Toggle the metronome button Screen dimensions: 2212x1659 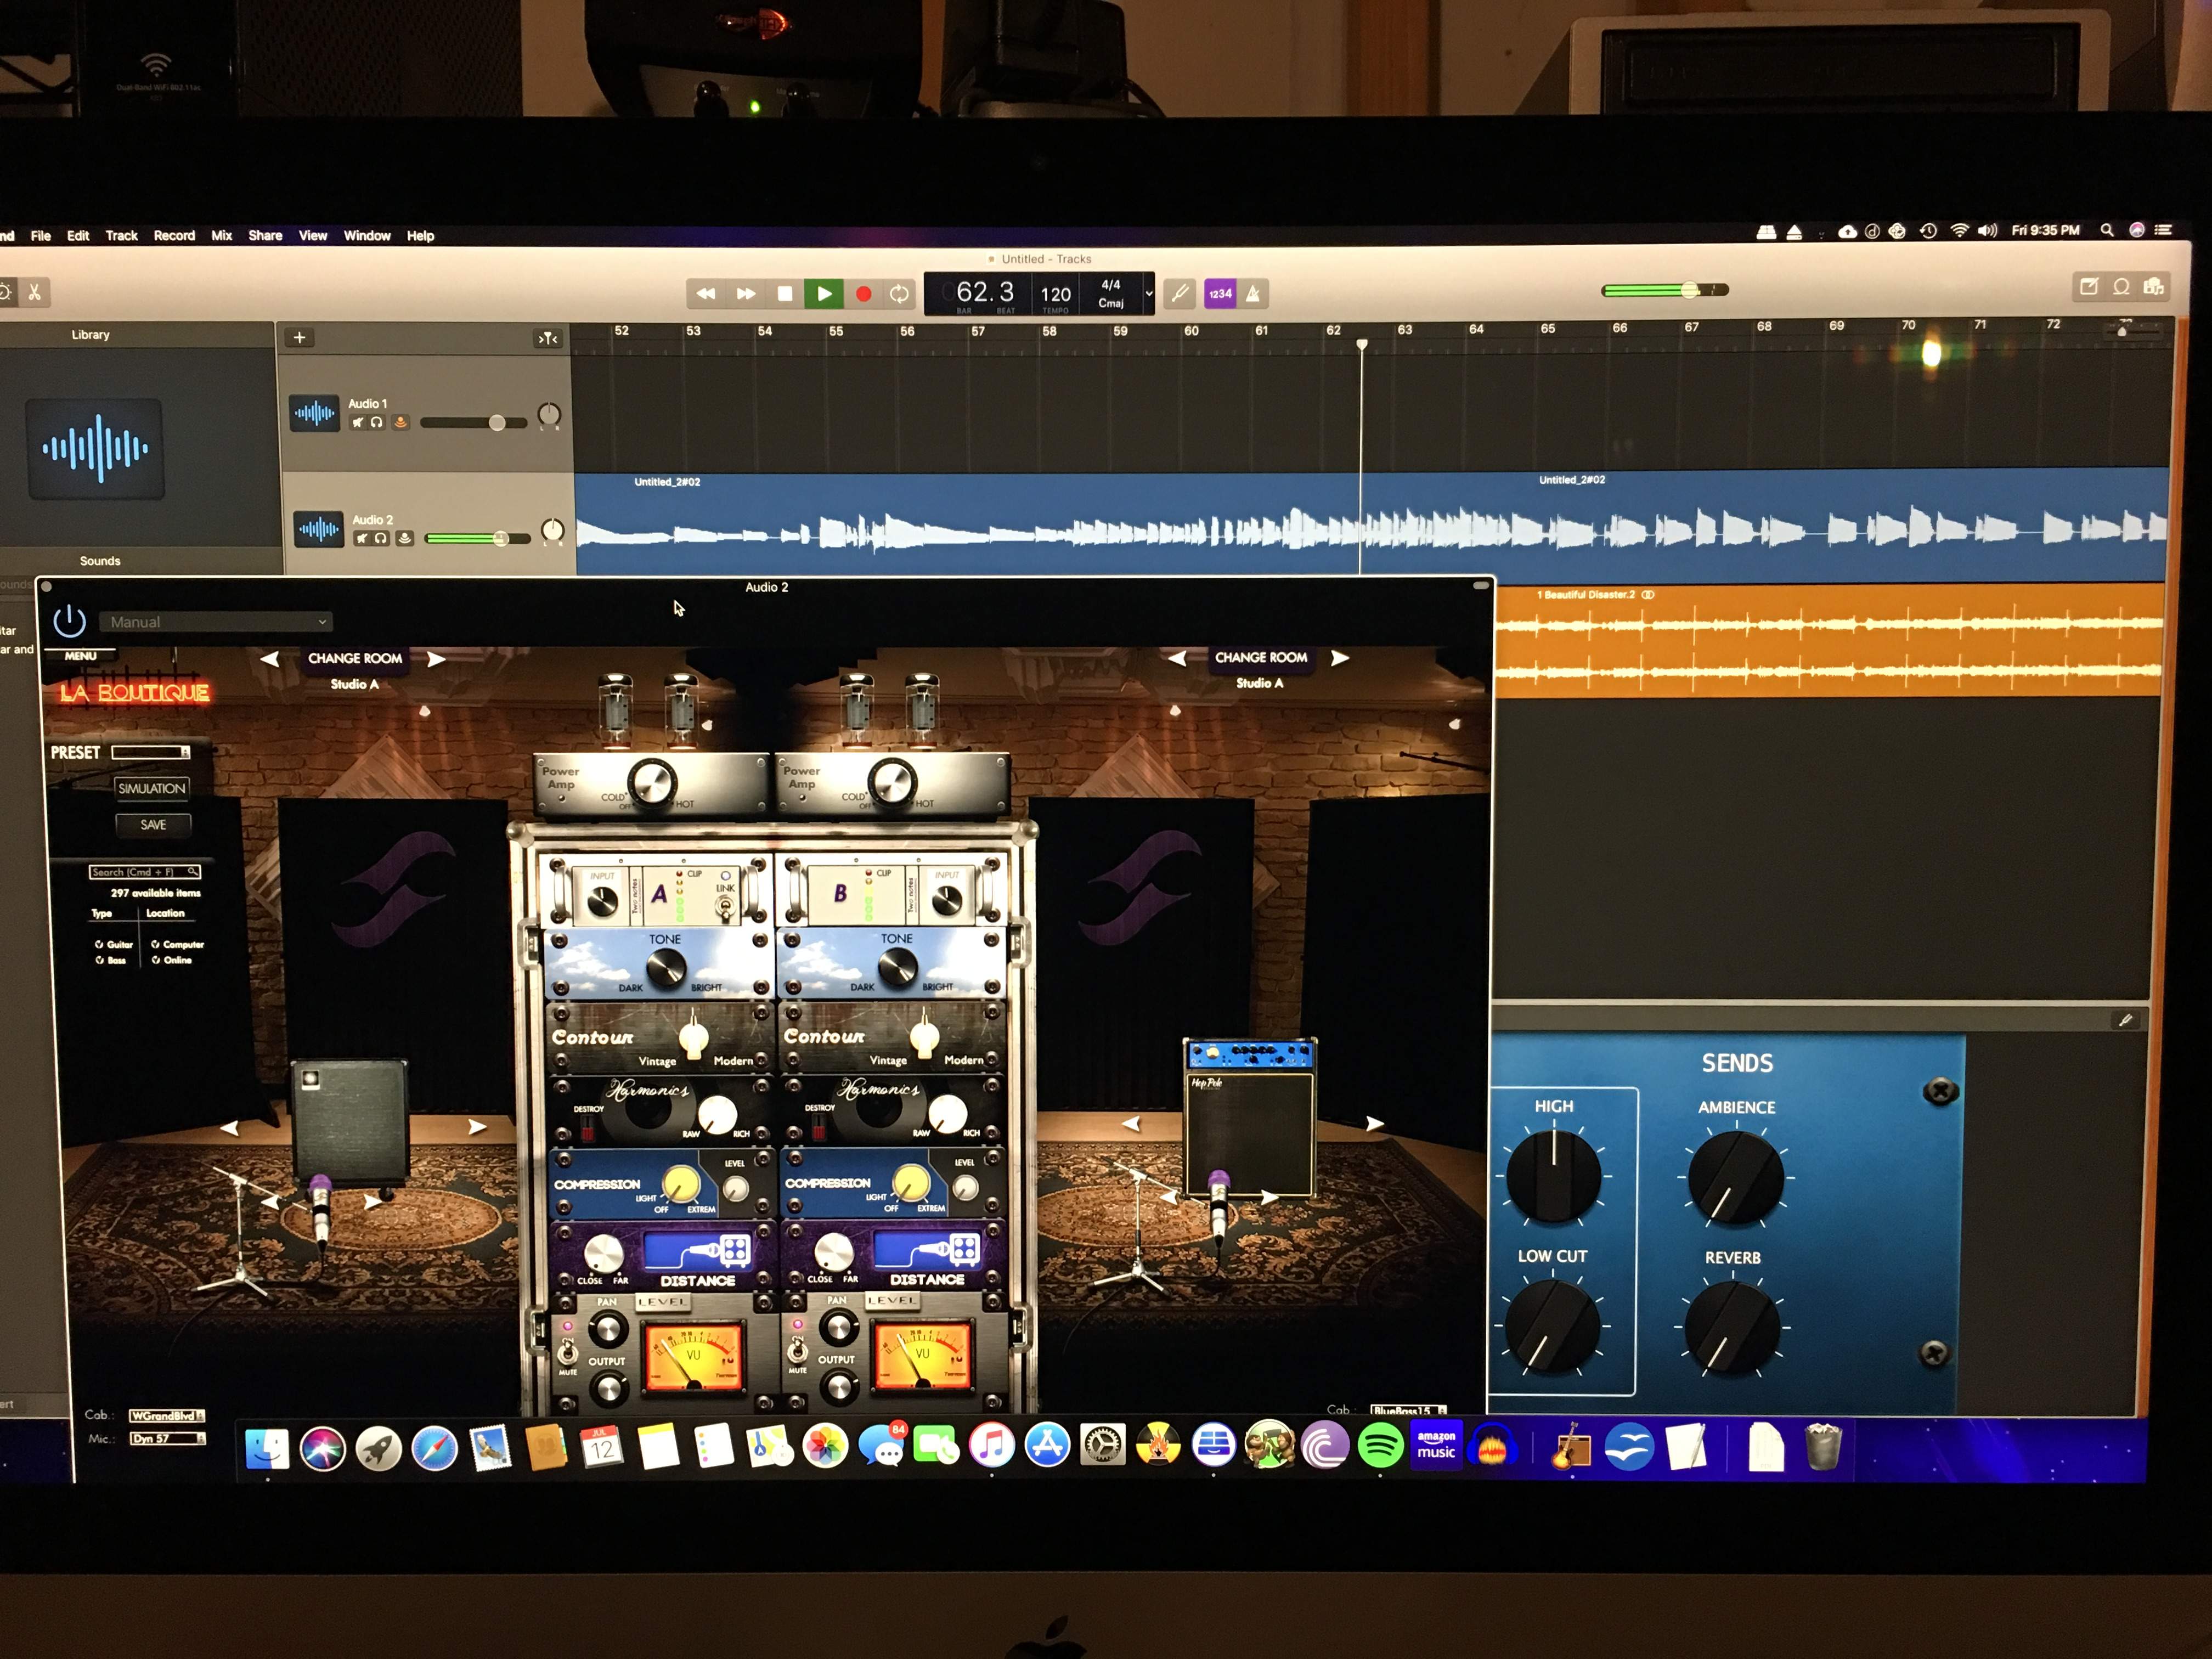[x=1253, y=293]
